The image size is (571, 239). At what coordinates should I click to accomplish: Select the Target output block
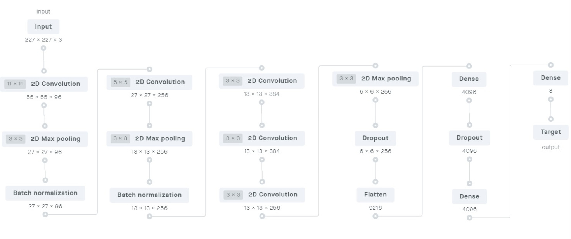(551, 132)
